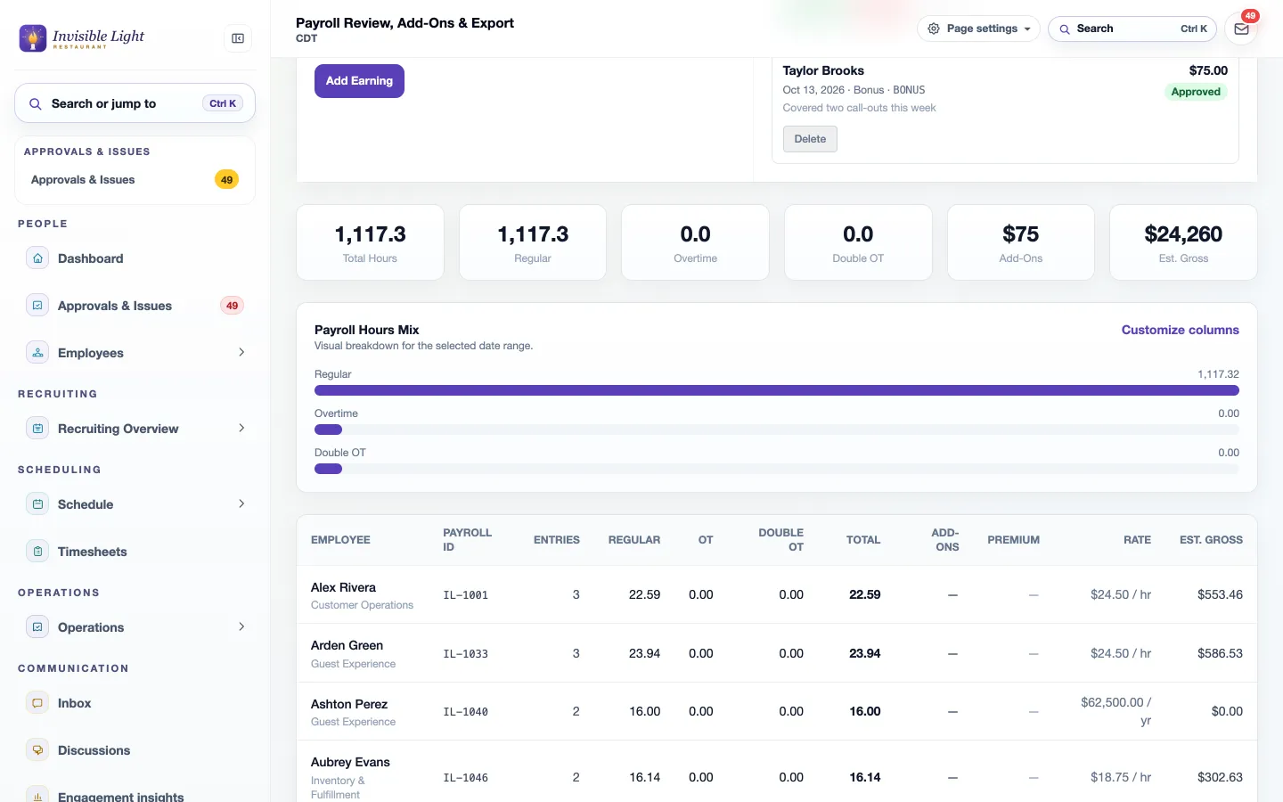Expand the Employees submenu chevron

click(x=241, y=353)
